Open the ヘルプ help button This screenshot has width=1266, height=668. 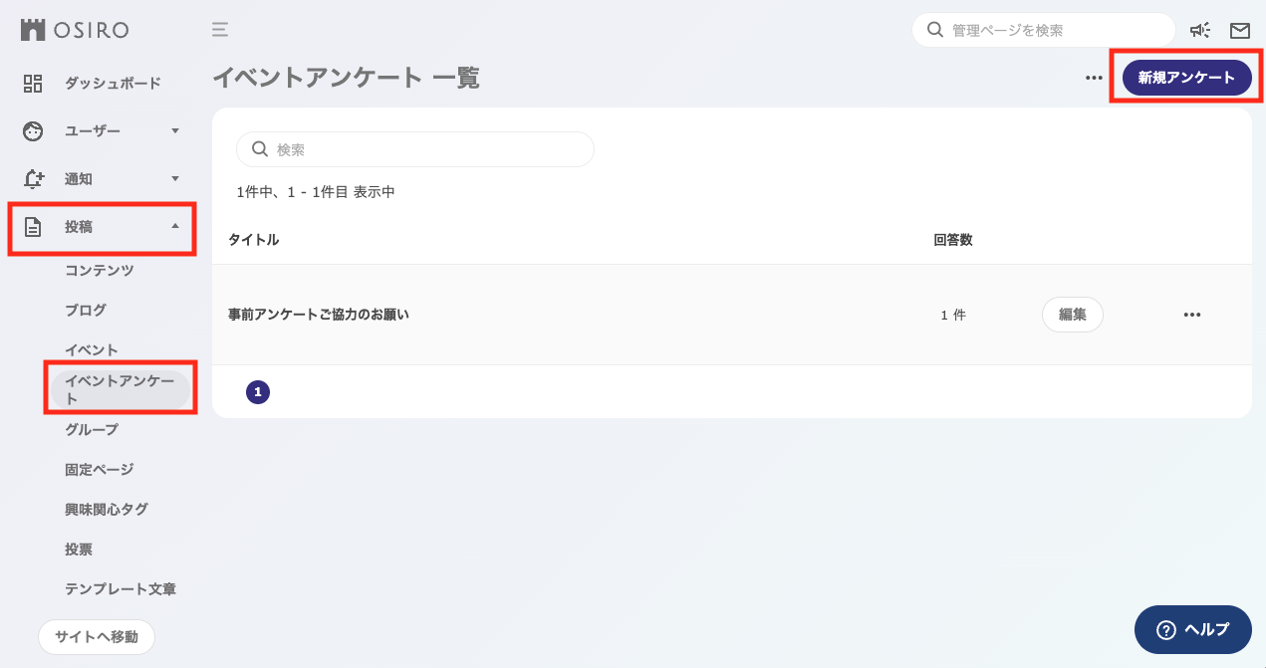(1192, 629)
